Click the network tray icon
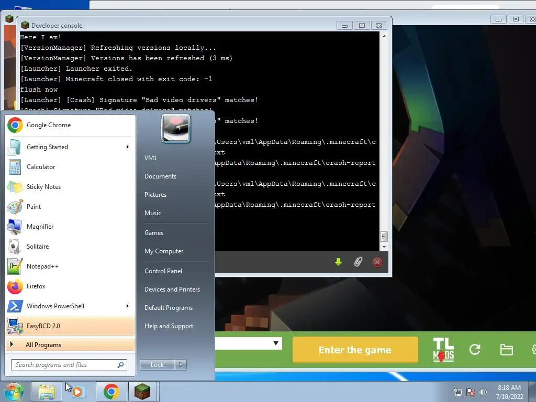 point(457,392)
